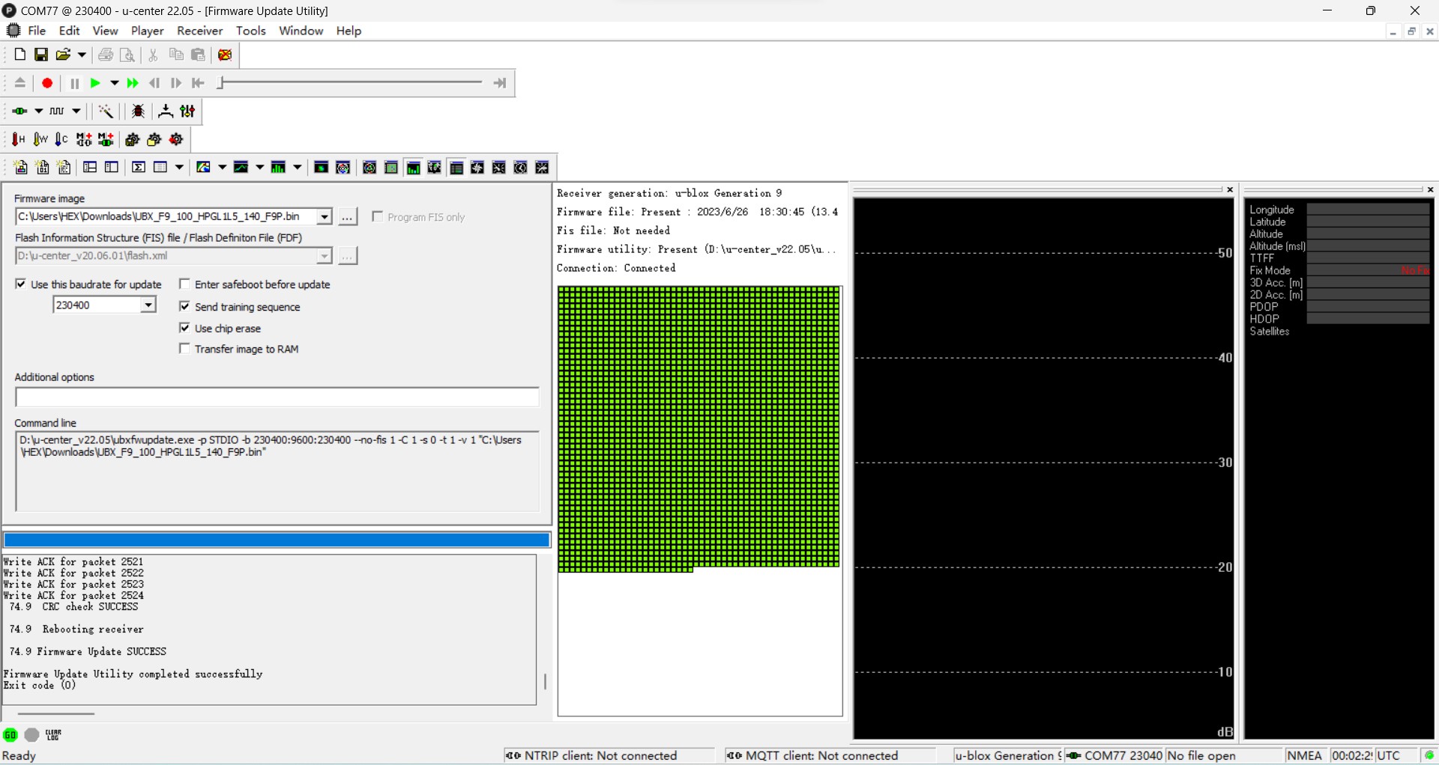Open the Tools menu
The height and width of the screenshot is (765, 1439).
[x=250, y=31]
